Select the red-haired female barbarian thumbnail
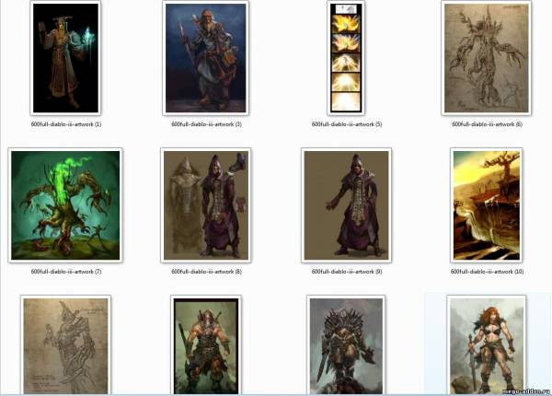This screenshot has height=396, width=552. tap(487, 345)
